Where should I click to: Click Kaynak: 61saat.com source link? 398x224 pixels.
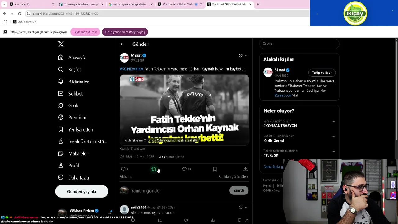[132, 148]
